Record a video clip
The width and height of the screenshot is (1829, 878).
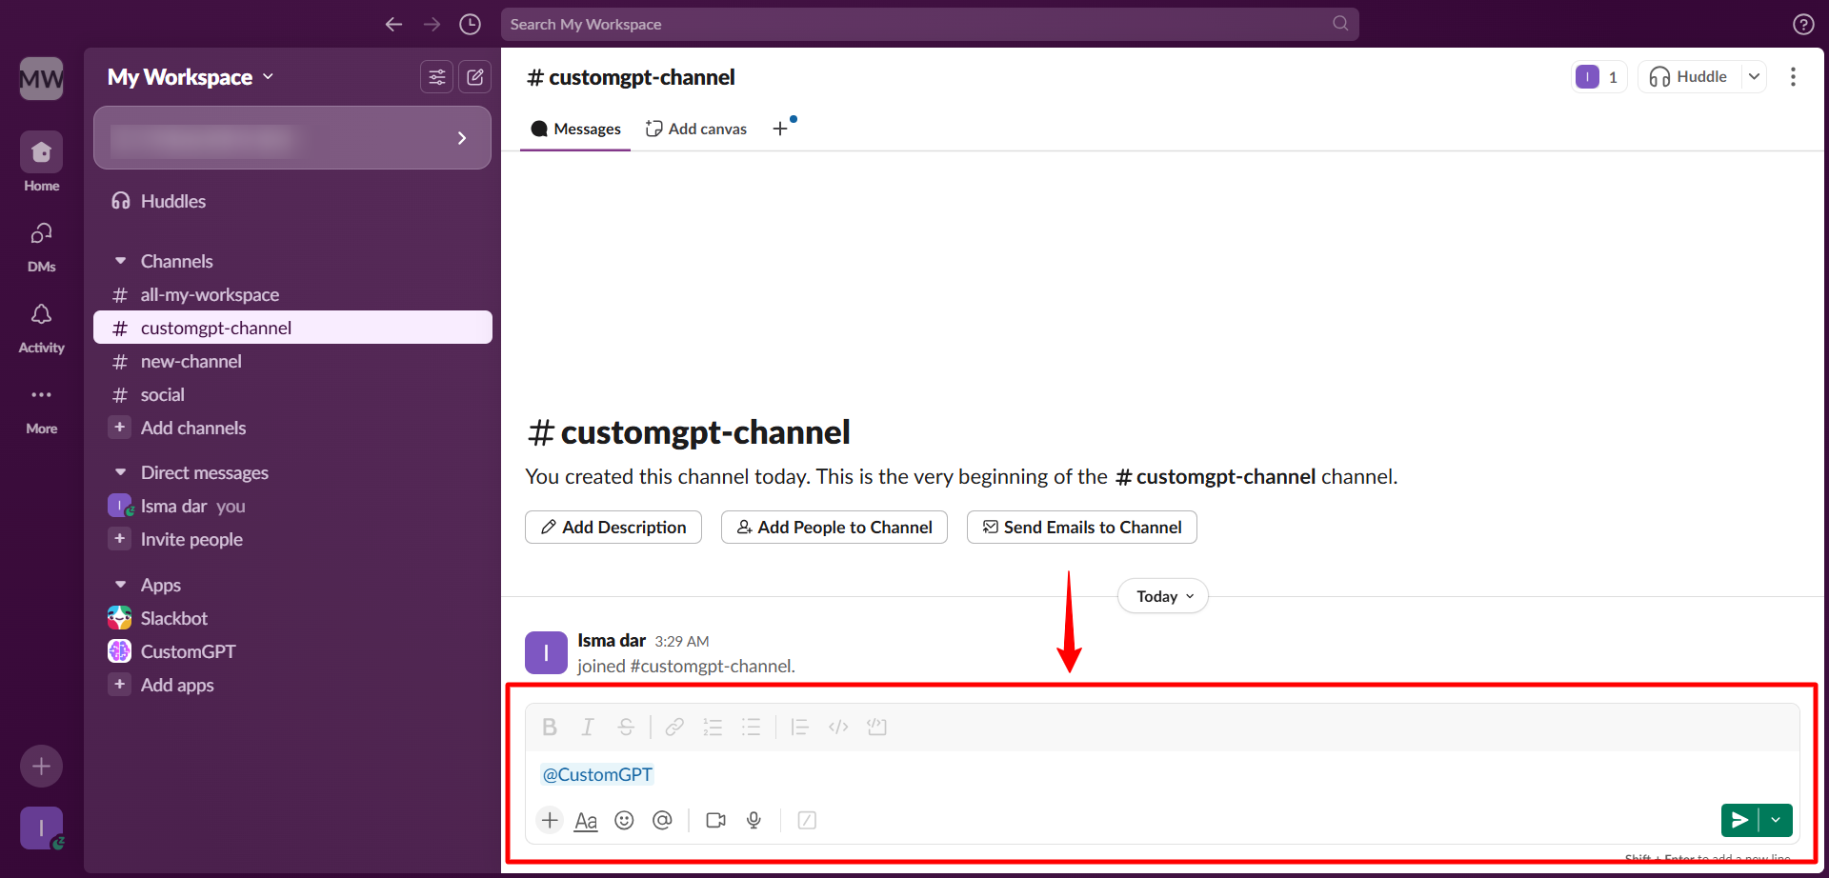(x=715, y=820)
